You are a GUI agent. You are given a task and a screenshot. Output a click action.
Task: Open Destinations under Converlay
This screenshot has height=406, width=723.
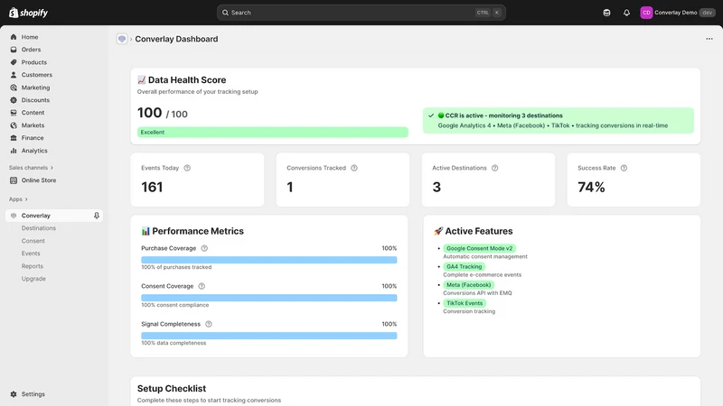[x=38, y=228]
